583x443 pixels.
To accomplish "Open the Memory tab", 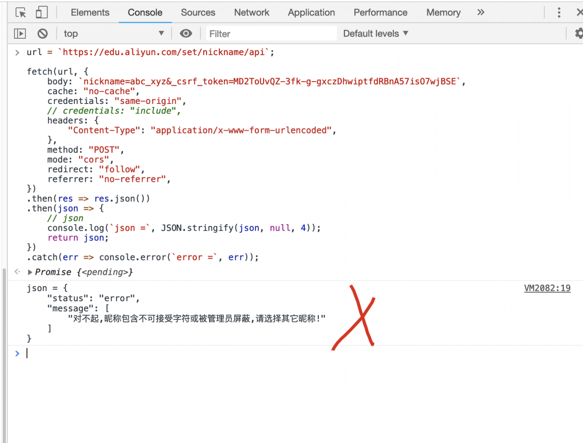I will (x=444, y=12).
